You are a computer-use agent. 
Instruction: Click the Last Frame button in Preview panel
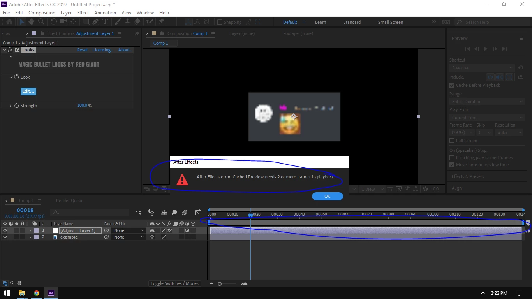point(505,49)
